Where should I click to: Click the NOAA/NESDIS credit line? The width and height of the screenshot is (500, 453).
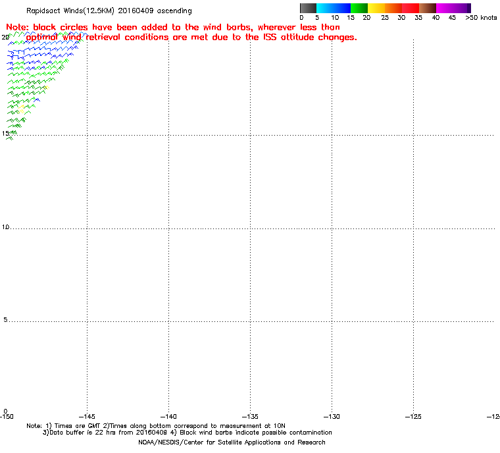click(232, 442)
